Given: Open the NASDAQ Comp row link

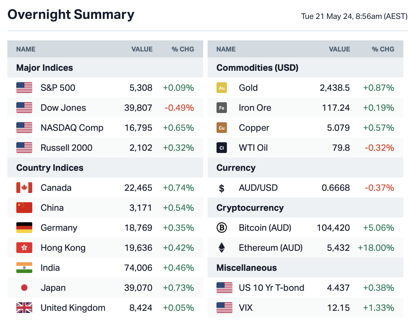Looking at the screenshot, I should (x=72, y=128).
